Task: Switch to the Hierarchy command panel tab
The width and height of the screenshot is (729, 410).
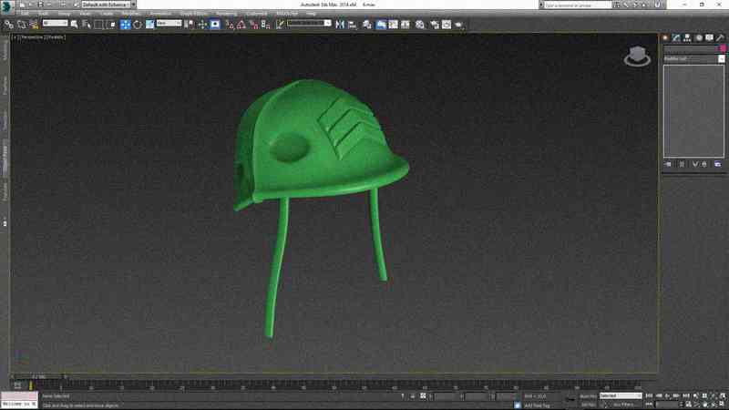Action: (687, 37)
